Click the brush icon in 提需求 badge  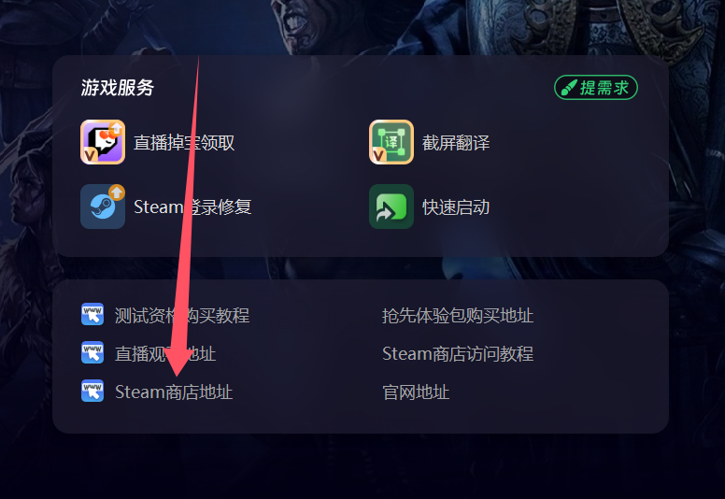point(569,88)
